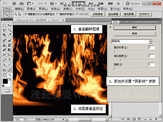Click the Zoom In options icon
Viewport: 163px width, 122px height.
(x=16, y=14)
